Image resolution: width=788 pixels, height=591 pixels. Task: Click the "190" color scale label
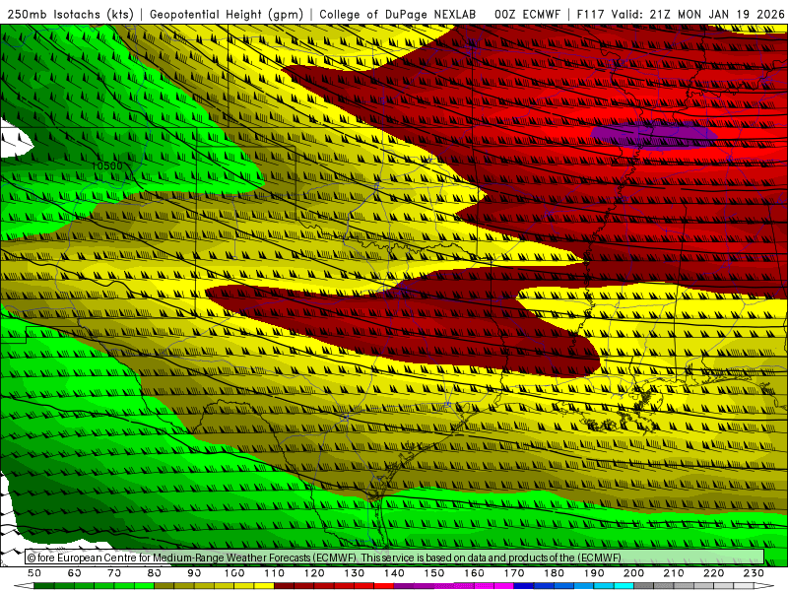pos(595,573)
